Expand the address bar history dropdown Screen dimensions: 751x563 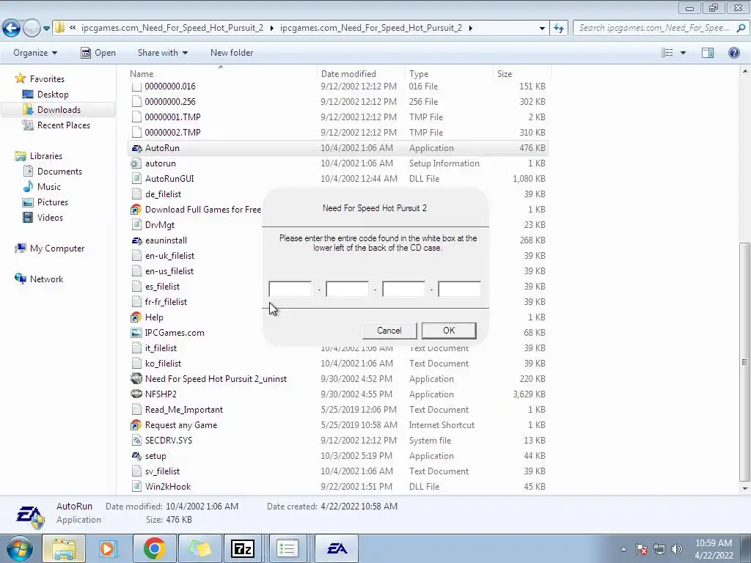tap(542, 29)
